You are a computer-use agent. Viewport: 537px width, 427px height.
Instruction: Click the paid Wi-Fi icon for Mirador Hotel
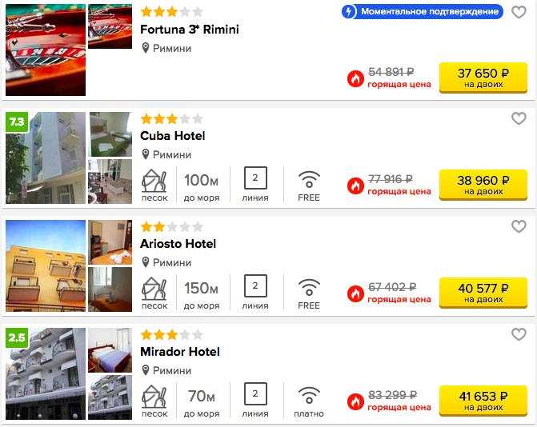tap(309, 395)
